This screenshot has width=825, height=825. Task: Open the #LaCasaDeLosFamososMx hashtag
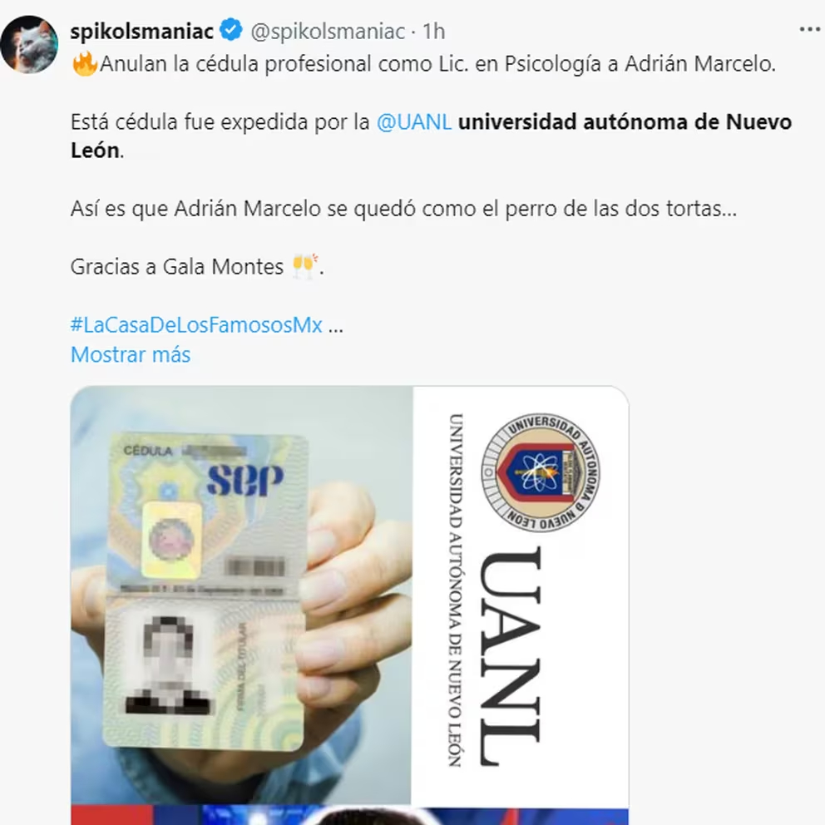coord(196,324)
